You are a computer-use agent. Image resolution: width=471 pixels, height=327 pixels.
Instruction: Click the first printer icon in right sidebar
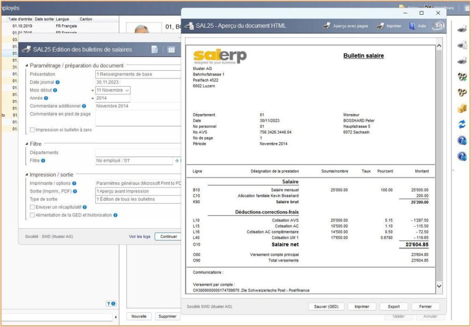point(462,29)
